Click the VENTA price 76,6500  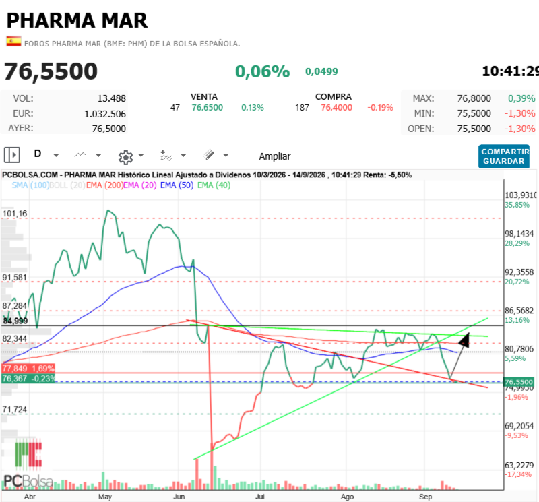208,108
